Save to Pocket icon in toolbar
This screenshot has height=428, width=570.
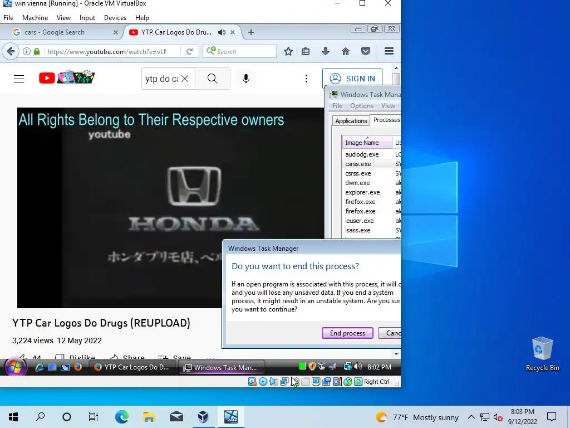tap(366, 51)
